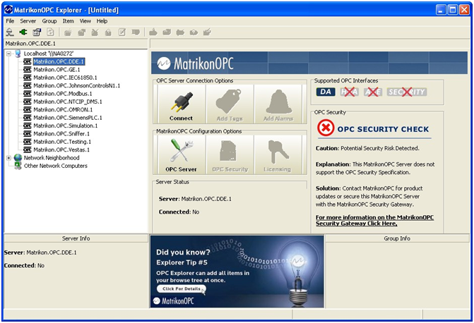
Task: Open the Help menu
Action: pos(102,21)
